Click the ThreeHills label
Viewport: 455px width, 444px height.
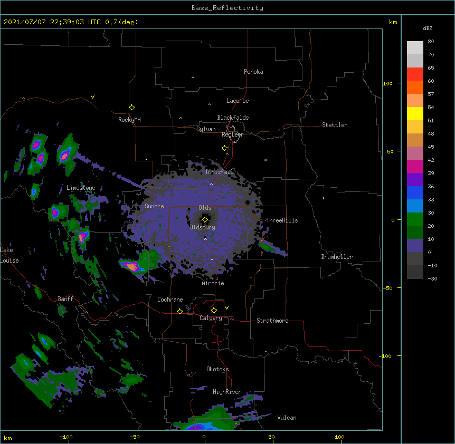tap(282, 220)
